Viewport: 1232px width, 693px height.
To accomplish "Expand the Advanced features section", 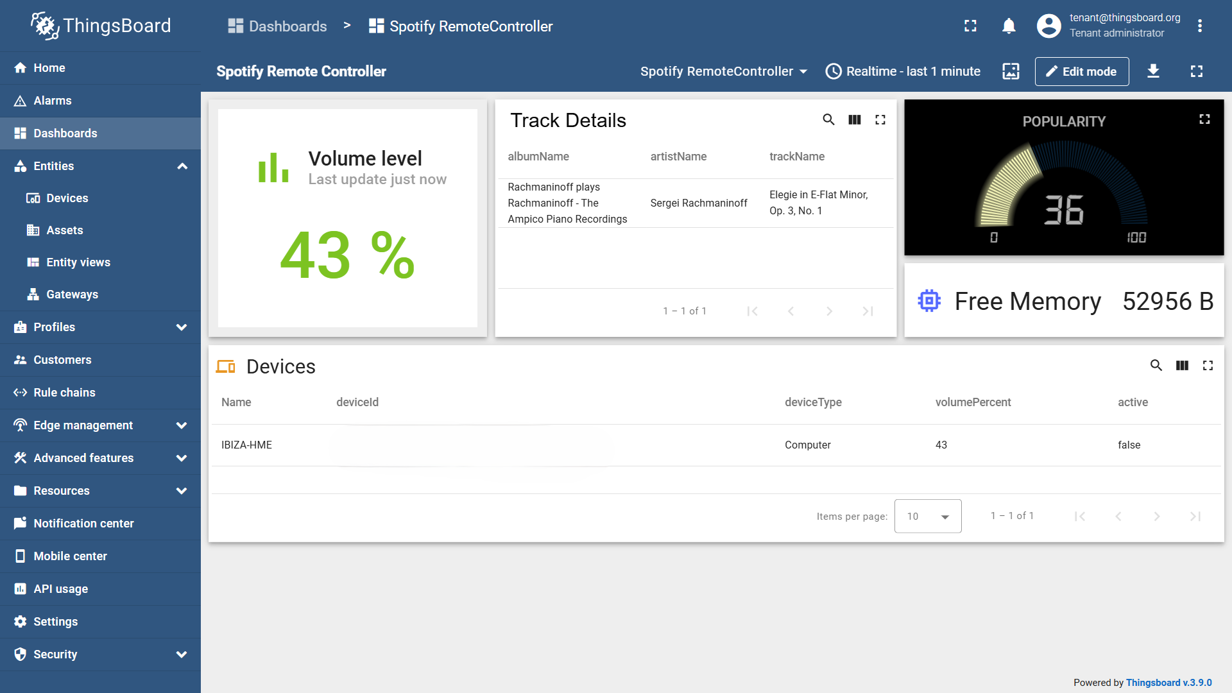I will pos(182,458).
